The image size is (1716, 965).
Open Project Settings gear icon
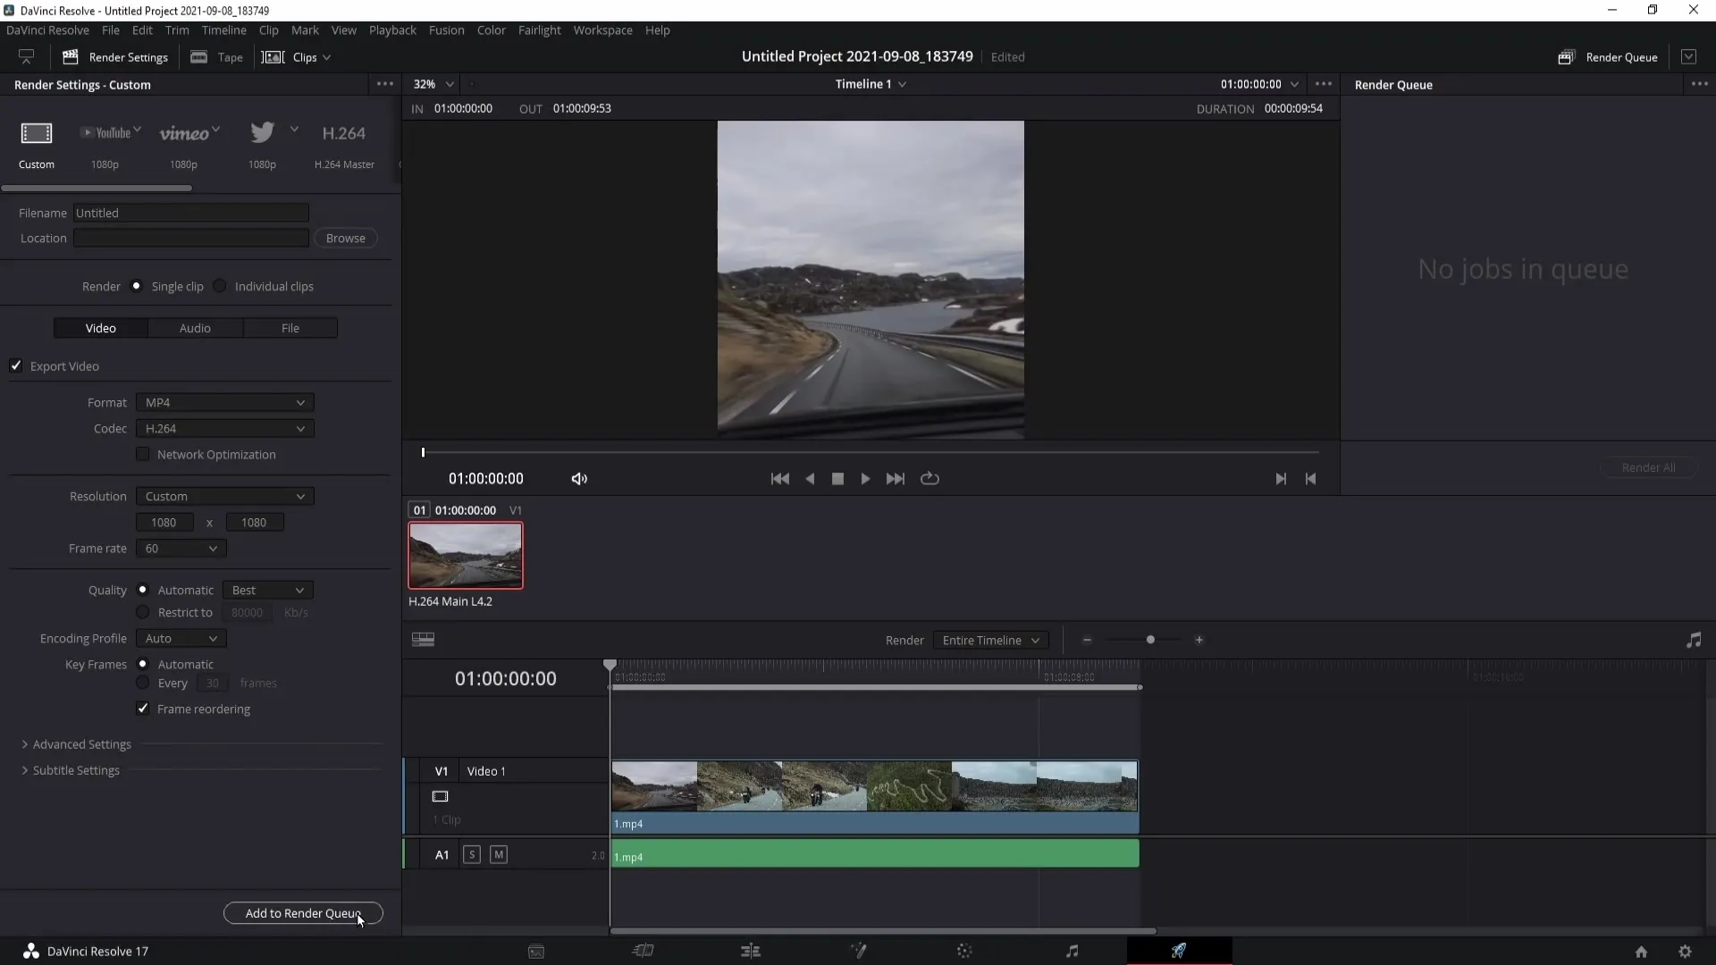pos(1685,952)
